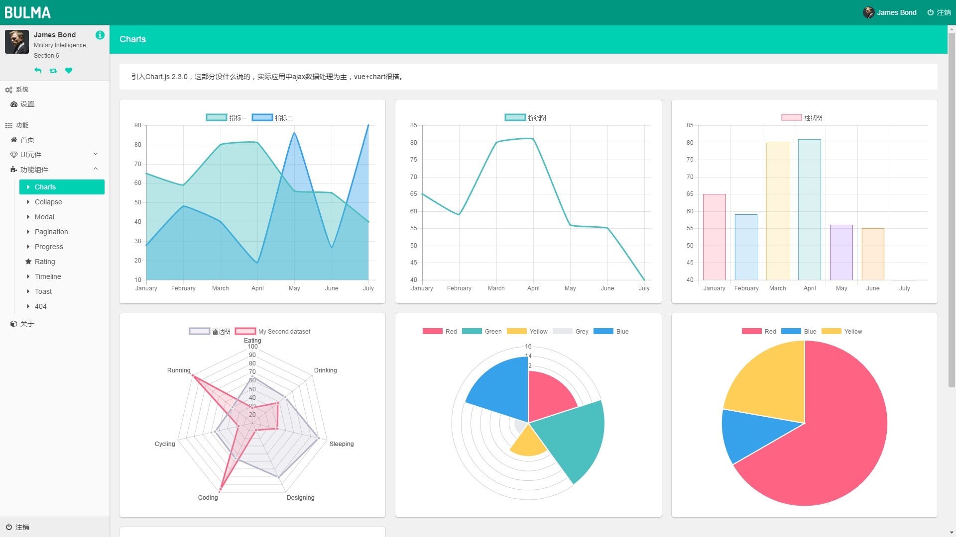The image size is (956, 537).
Task: Toggle the Timeline sidebar item
Action: (48, 276)
